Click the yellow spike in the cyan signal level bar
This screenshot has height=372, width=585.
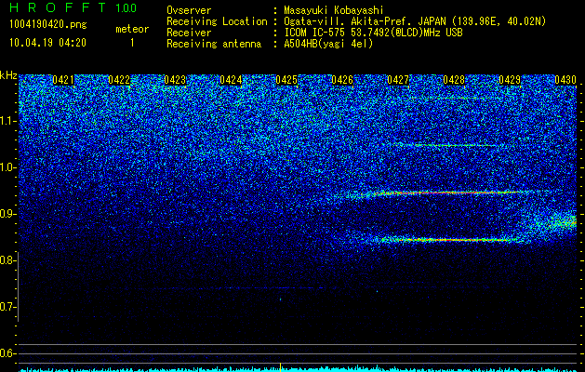tap(280, 367)
